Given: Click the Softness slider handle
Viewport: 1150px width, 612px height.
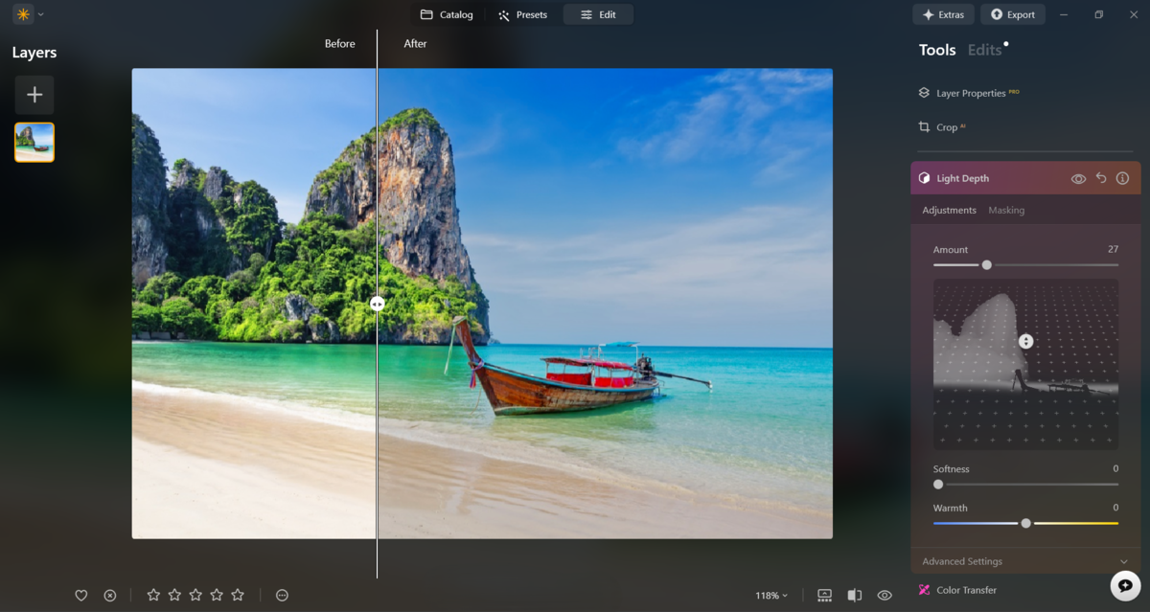Looking at the screenshot, I should 938,485.
